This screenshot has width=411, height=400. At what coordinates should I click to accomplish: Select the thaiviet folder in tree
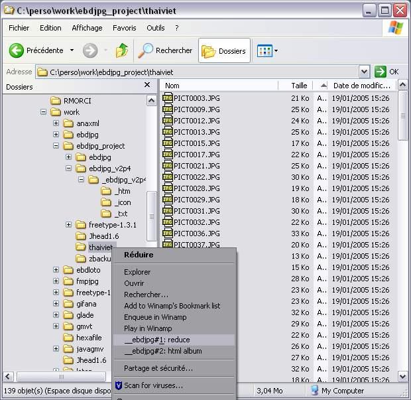101,247
